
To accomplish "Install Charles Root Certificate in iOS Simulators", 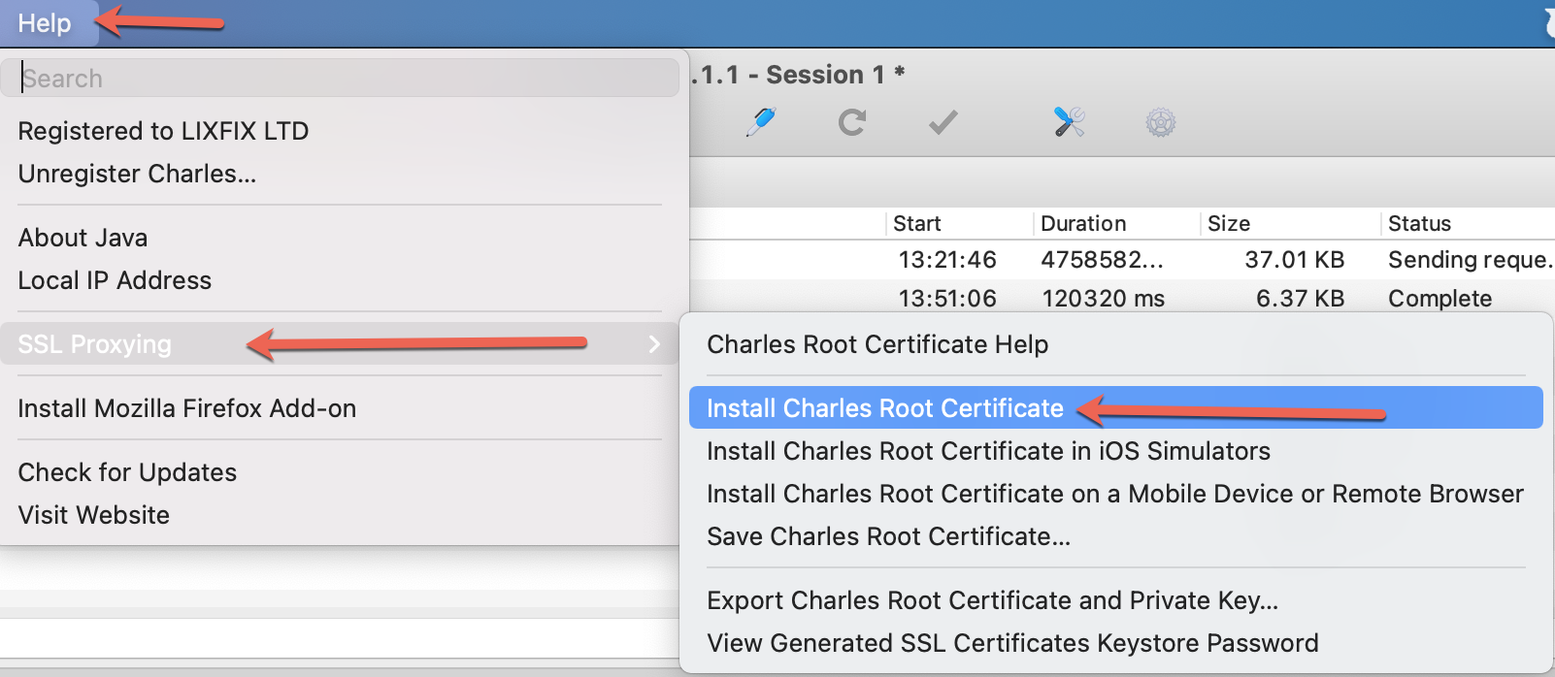I will pos(988,451).
